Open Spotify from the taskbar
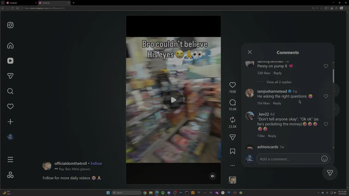The width and height of the screenshot is (349, 196). pos(163,193)
